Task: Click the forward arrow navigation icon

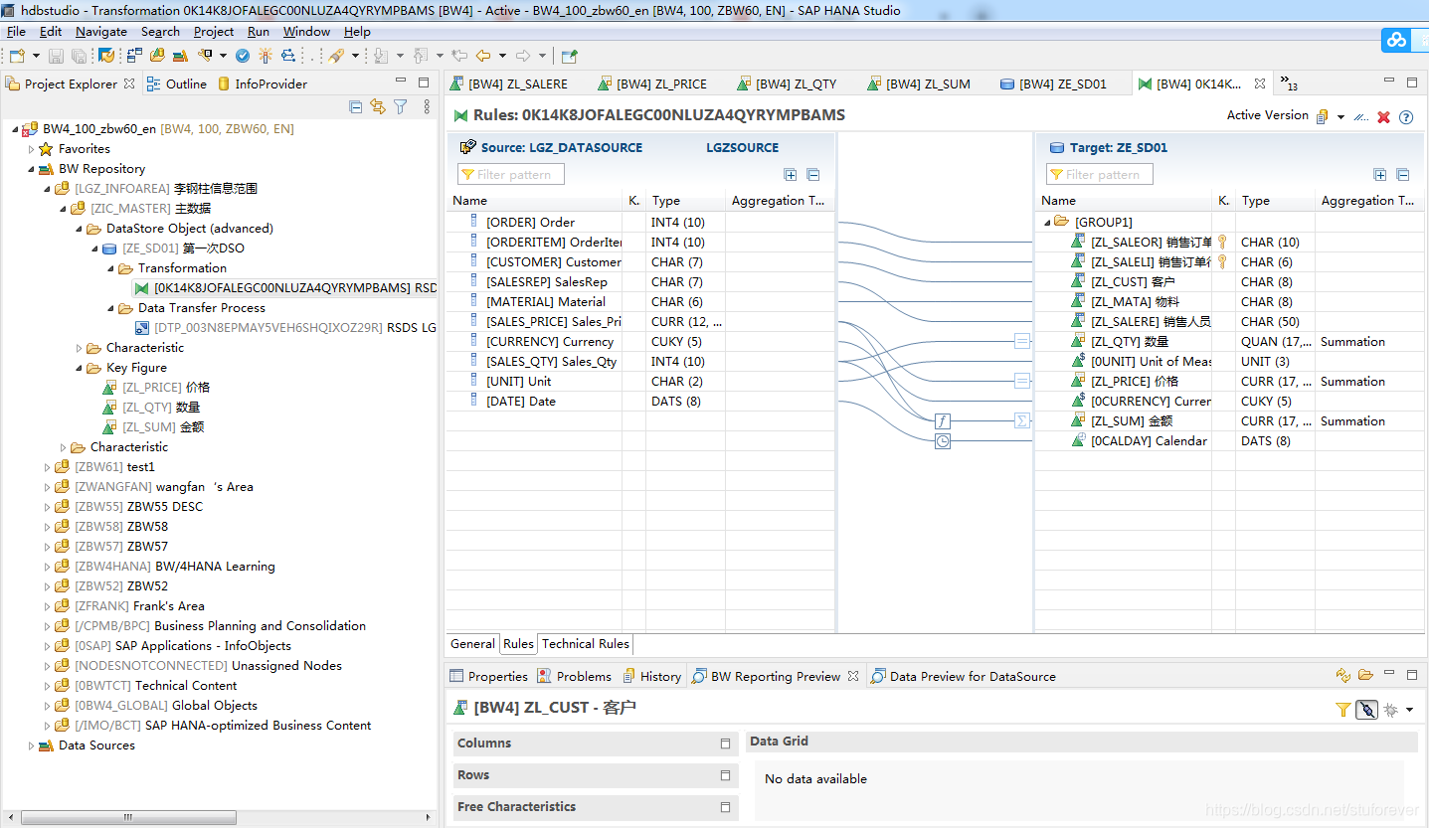Action: (522, 56)
